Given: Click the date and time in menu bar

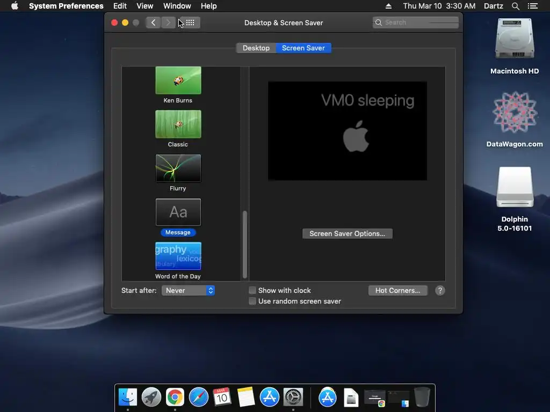Looking at the screenshot, I should [x=439, y=6].
